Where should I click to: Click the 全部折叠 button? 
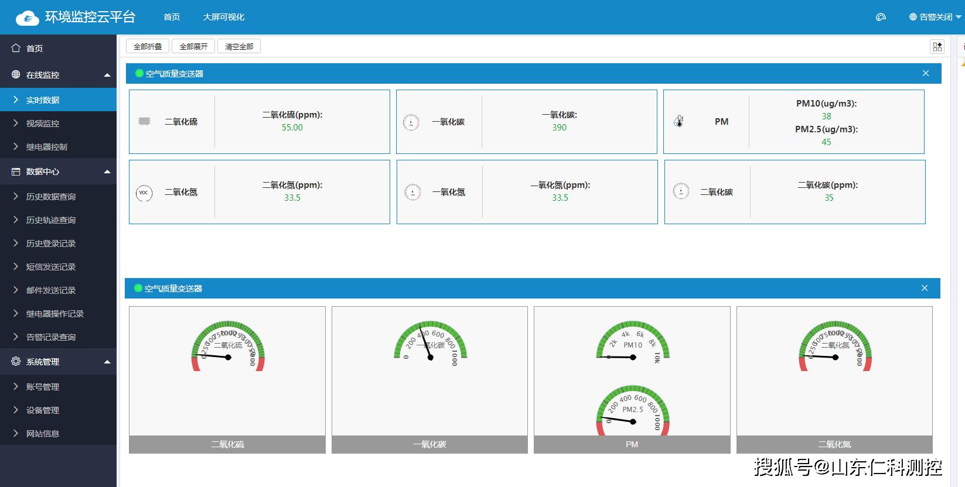(148, 46)
